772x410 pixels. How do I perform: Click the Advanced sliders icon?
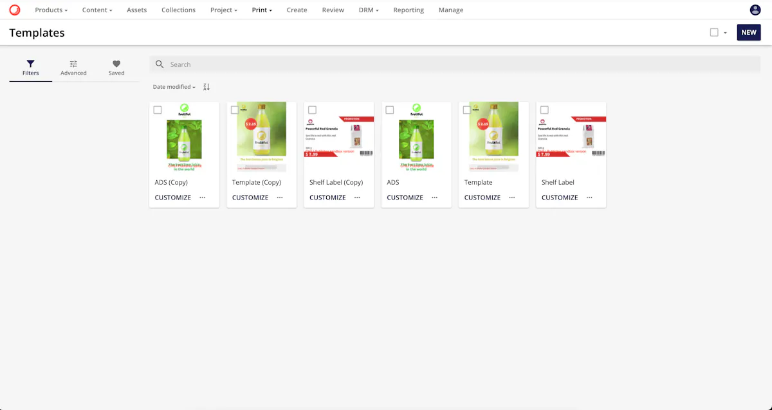coord(73,64)
